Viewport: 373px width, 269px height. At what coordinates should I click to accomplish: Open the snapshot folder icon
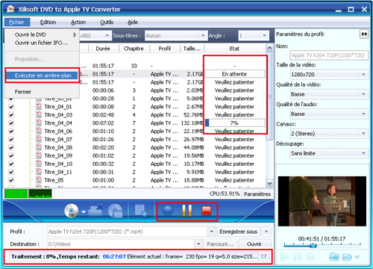coord(347,257)
